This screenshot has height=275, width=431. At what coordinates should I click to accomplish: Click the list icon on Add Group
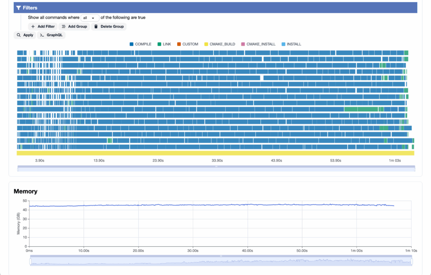tap(64, 27)
